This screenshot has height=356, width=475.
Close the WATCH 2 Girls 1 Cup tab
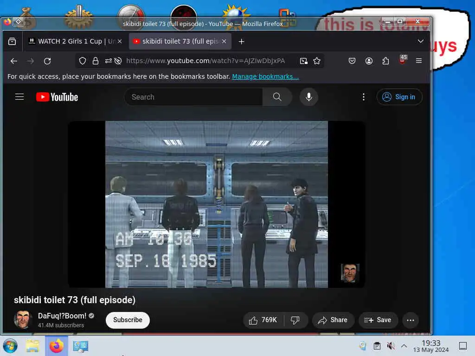click(x=120, y=41)
